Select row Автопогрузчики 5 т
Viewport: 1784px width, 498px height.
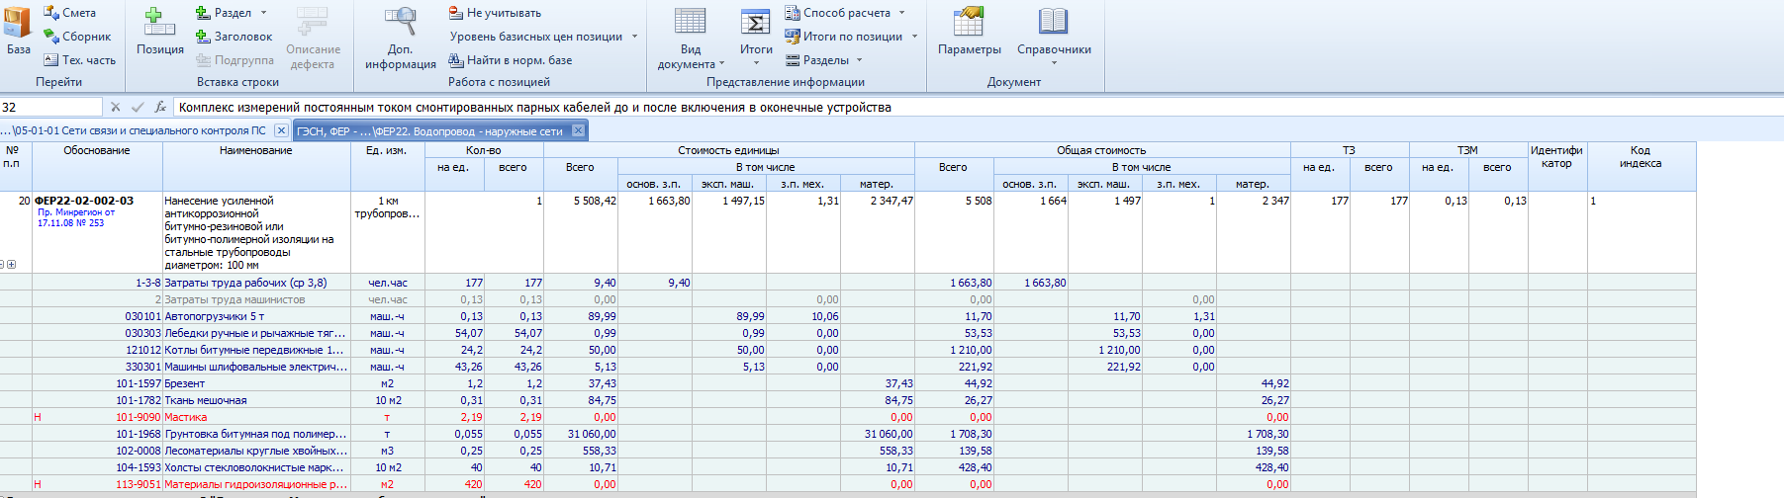(848, 316)
